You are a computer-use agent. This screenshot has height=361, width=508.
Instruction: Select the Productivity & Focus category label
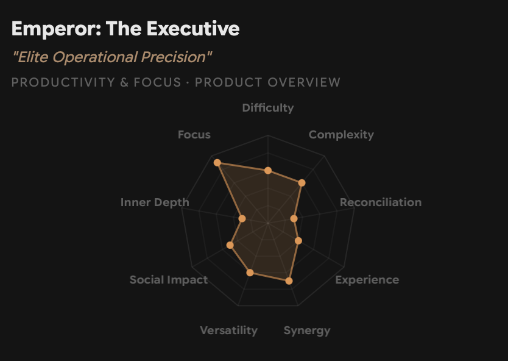coord(96,82)
